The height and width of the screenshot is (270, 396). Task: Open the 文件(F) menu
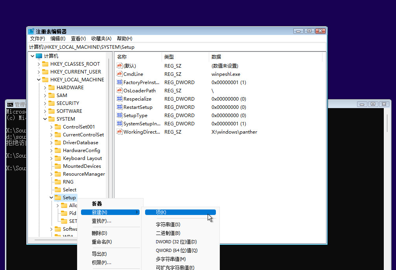click(x=37, y=39)
